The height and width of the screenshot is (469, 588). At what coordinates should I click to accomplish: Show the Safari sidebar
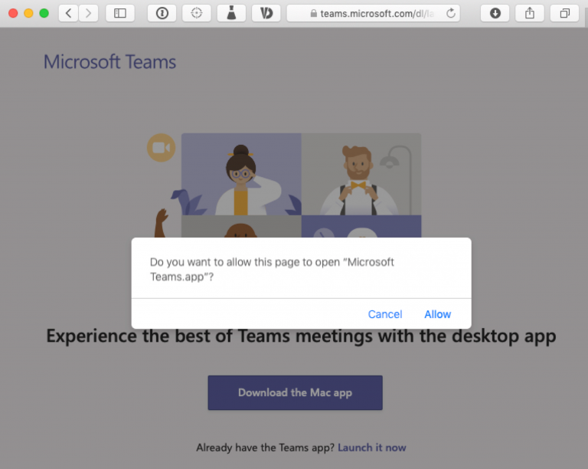tap(120, 14)
